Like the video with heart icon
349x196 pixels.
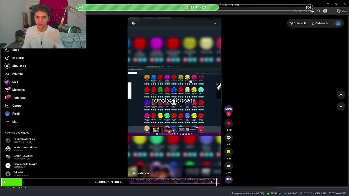(x=228, y=123)
